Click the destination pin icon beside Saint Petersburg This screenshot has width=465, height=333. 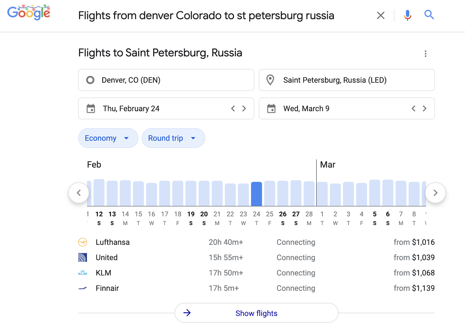270,80
